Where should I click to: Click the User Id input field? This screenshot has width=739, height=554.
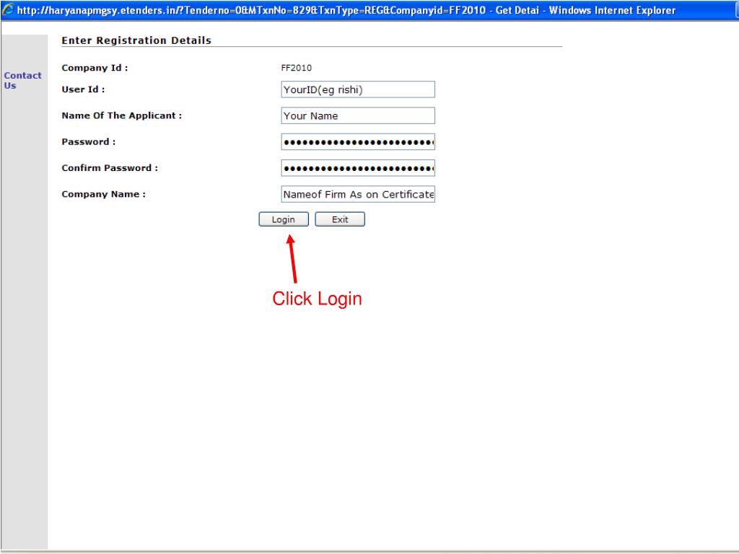tap(358, 89)
